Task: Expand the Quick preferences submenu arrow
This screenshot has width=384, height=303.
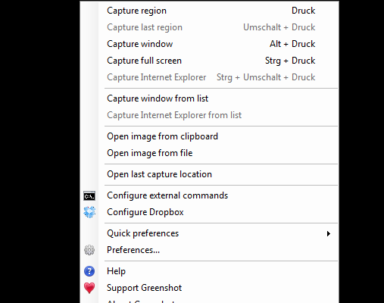Action: 329,233
